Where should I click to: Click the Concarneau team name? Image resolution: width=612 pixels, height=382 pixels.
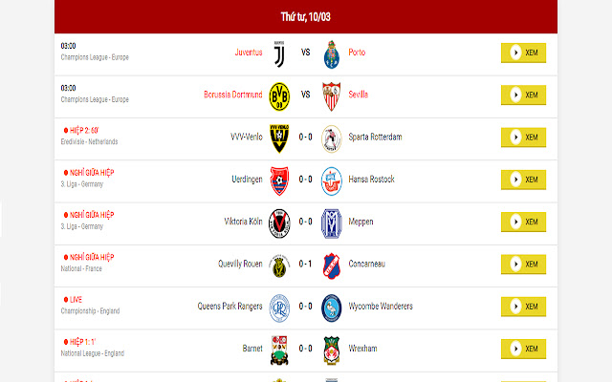(366, 264)
